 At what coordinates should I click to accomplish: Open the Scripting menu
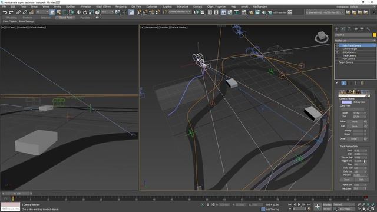[167, 6]
